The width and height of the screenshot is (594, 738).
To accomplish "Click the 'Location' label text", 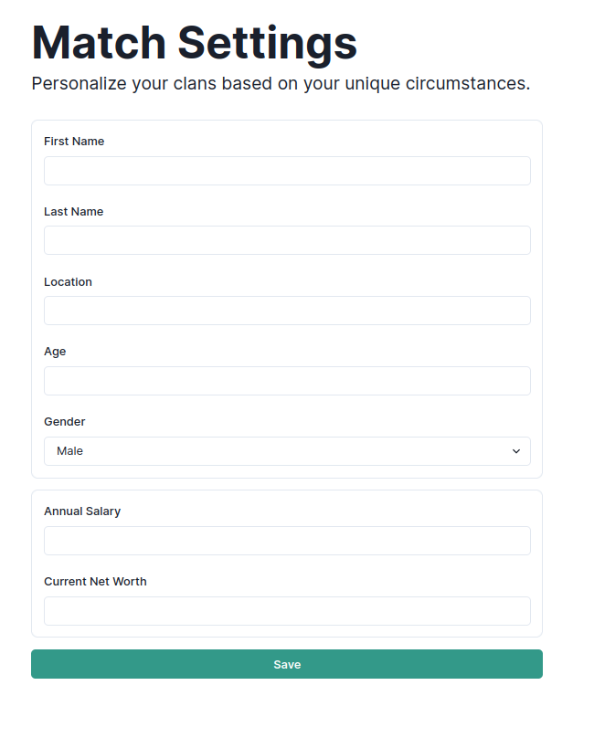I will (68, 282).
